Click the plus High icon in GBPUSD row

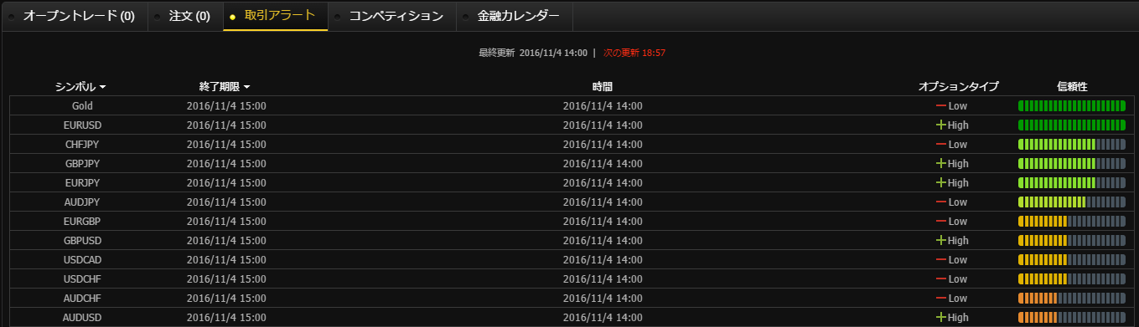[941, 240]
